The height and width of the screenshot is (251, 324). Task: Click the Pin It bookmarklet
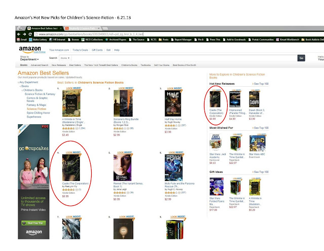(199, 40)
